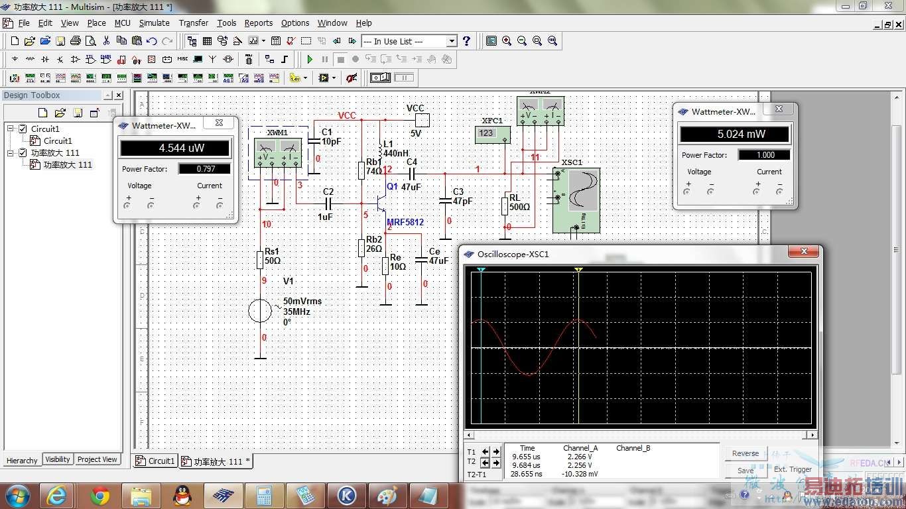Image resolution: width=906 pixels, height=509 pixels.
Task: Toggle the Circuit1 design checkbox
Action: 23,129
